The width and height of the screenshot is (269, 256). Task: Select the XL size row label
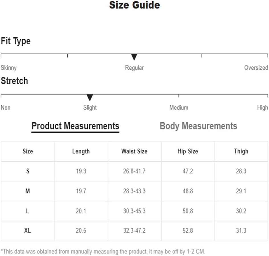pyautogui.click(x=27, y=230)
